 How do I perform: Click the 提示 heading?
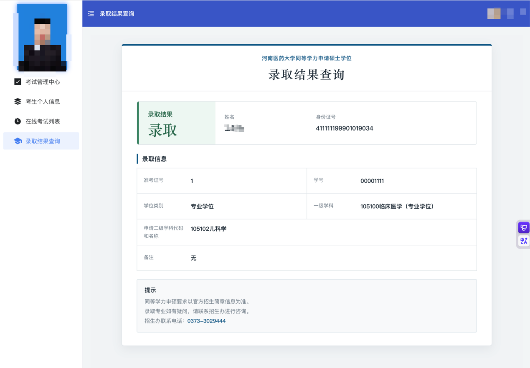click(150, 290)
